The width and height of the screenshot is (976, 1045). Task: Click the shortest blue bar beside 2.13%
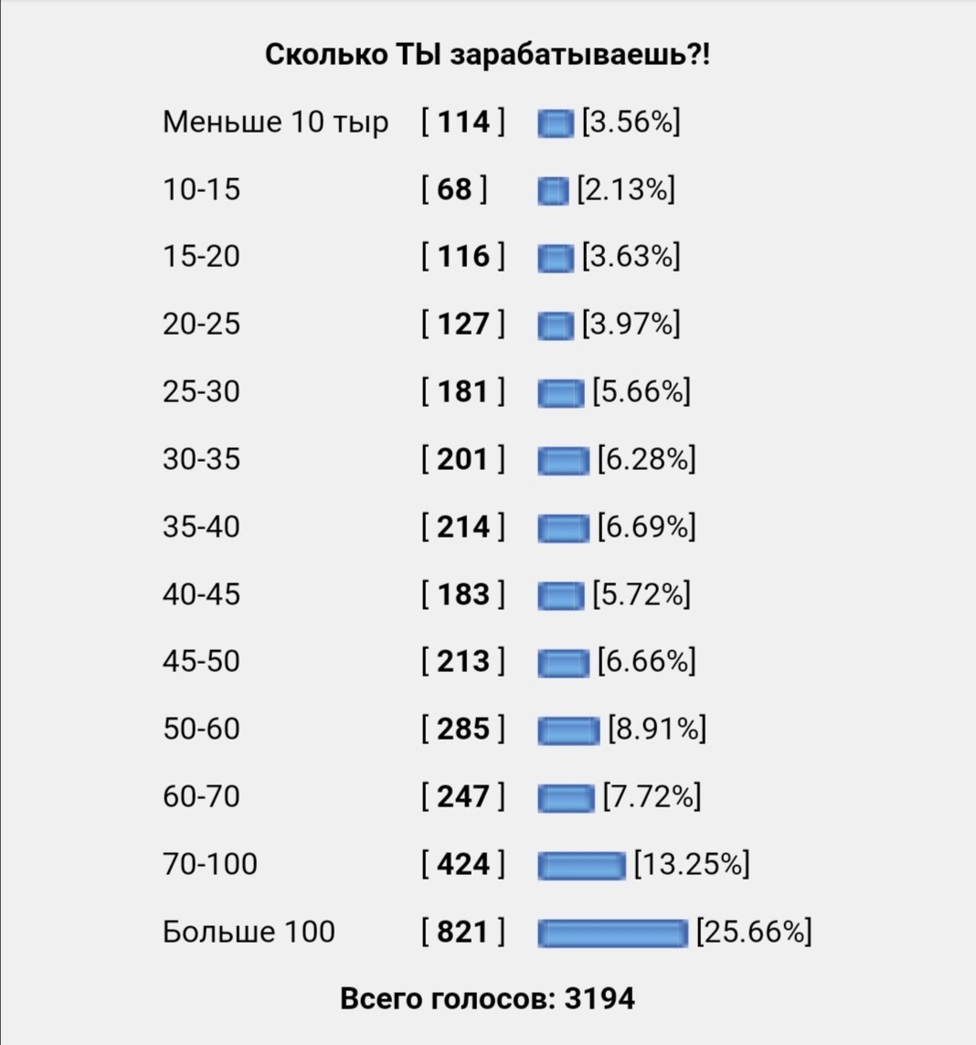click(553, 191)
